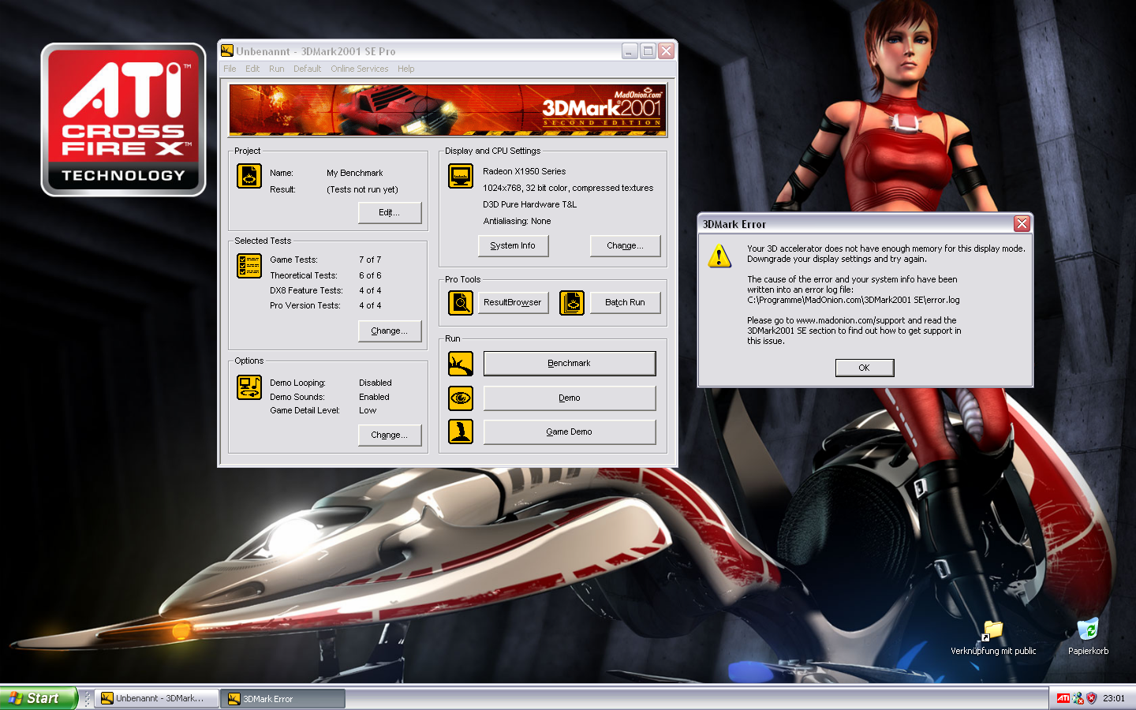1136x710 pixels.
Task: Click the Benchmark run icon
Action: coord(461,364)
